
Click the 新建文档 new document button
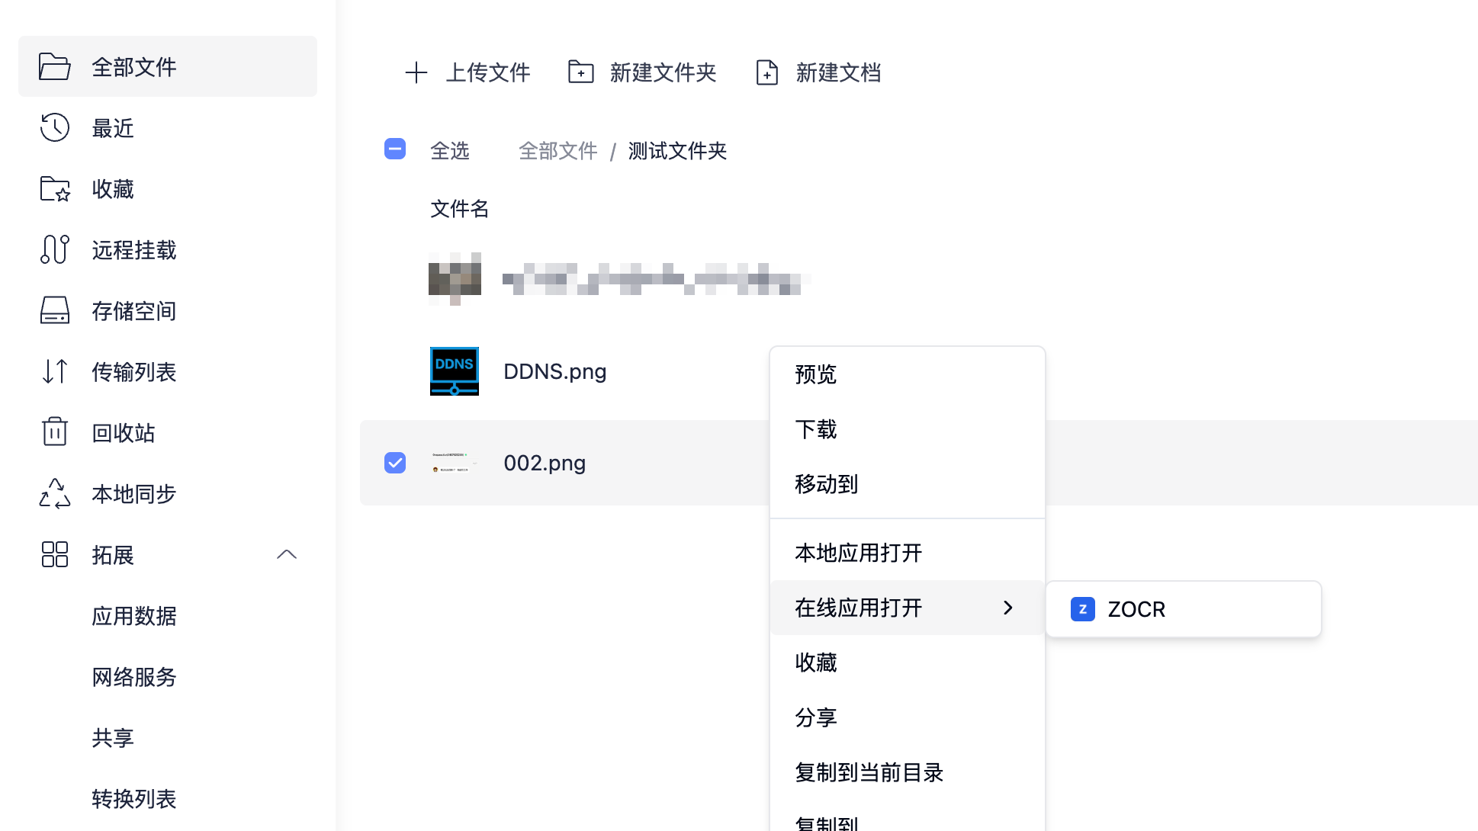pos(818,72)
